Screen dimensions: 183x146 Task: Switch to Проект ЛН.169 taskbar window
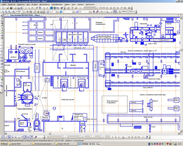66,144
